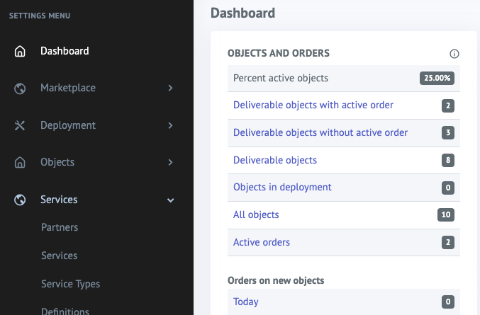The image size is (480, 315).
Task: Click the 25.00% percent active badge
Action: 436,79
